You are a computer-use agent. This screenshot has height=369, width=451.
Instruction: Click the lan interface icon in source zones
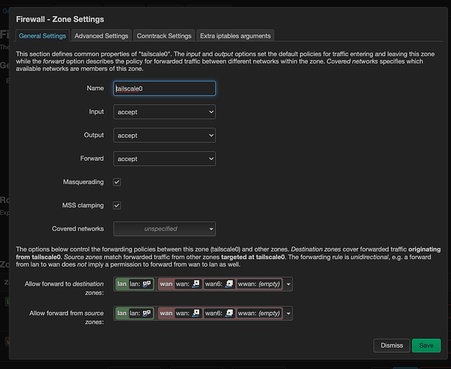pyautogui.click(x=147, y=313)
